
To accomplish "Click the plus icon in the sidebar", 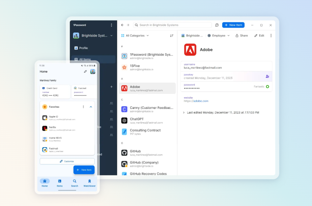I will click(111, 87).
